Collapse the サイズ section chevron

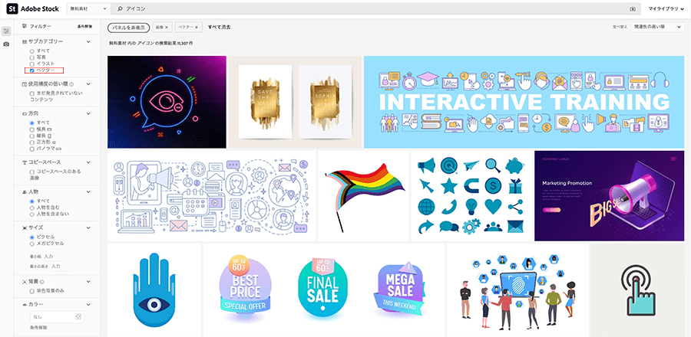click(x=88, y=227)
